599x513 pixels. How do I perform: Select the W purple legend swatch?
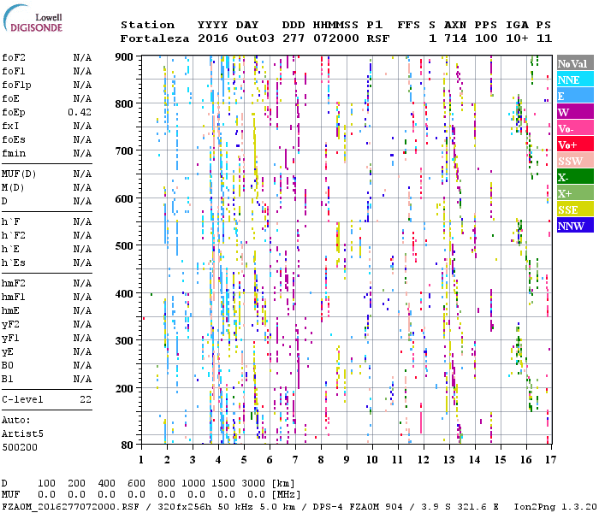point(575,112)
